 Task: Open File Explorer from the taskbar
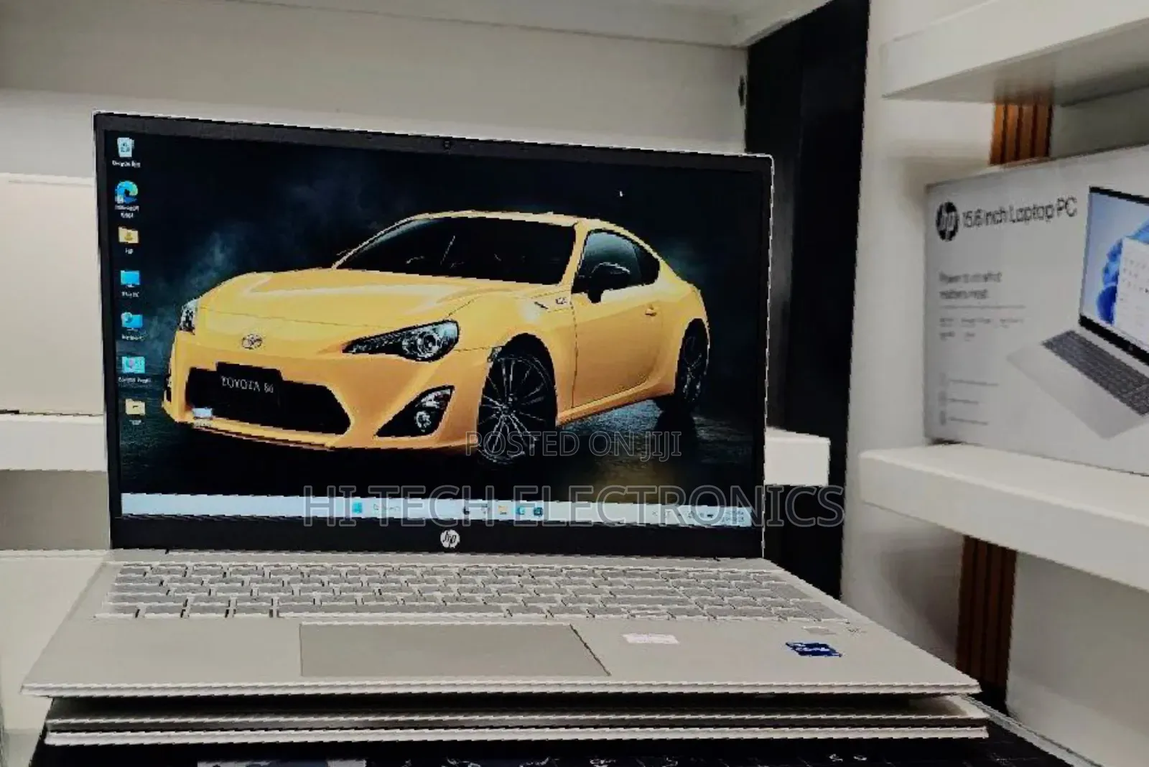click(503, 510)
